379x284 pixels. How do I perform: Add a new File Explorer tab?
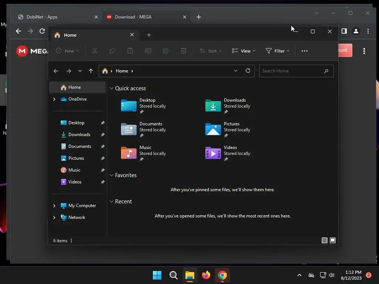tap(149, 35)
